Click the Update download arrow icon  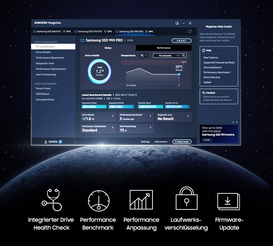(46, 141)
